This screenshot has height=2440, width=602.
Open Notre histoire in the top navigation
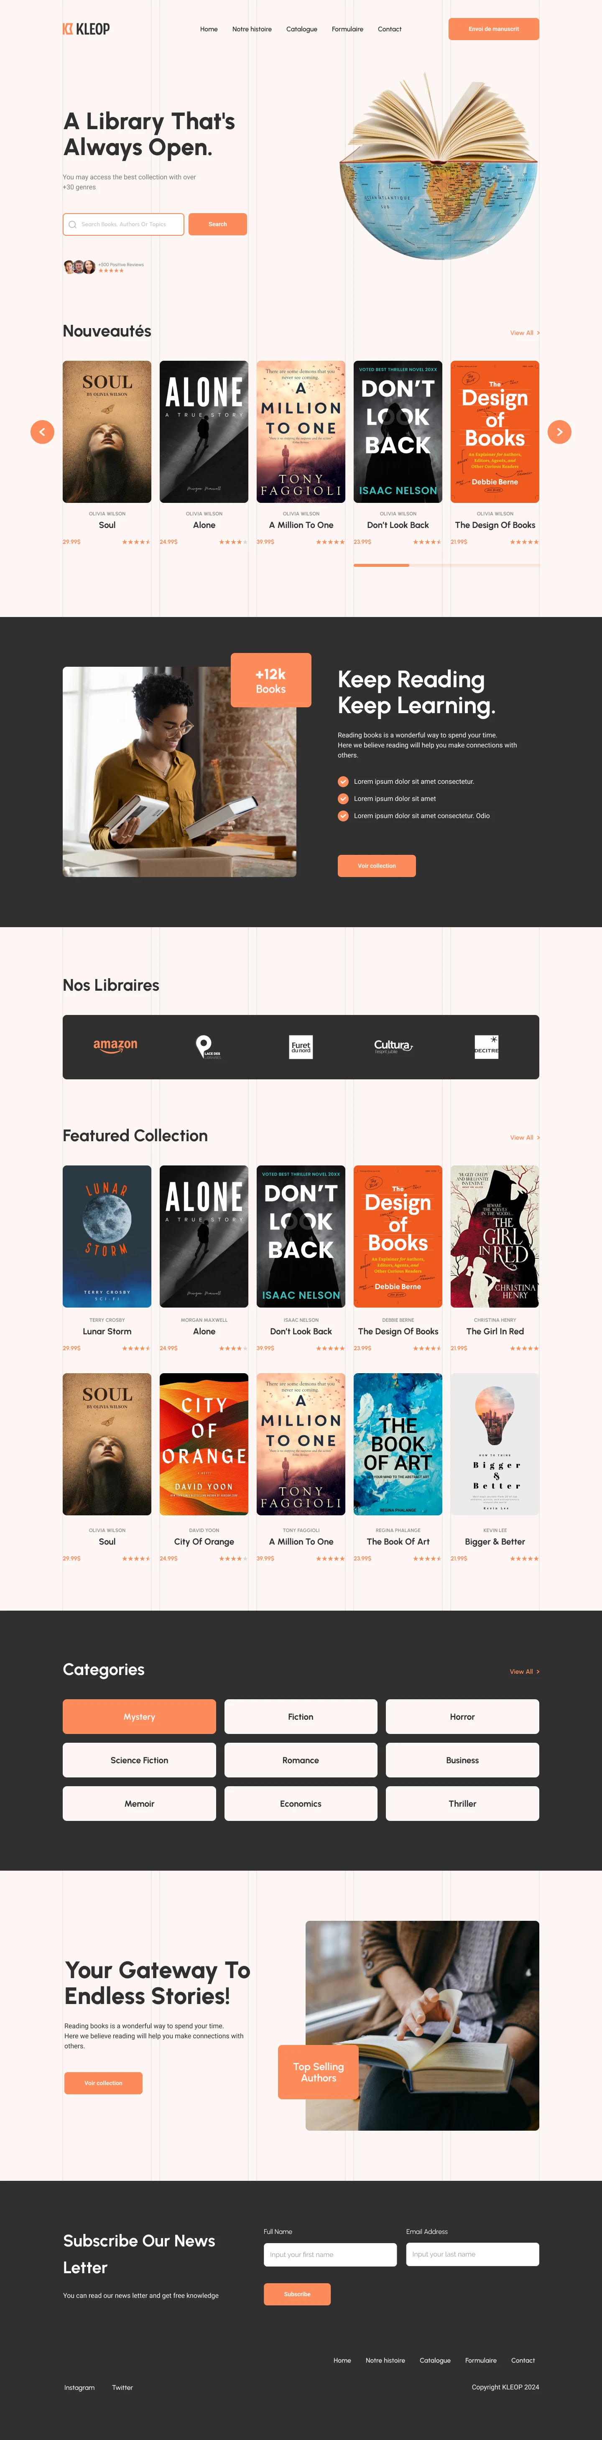click(252, 29)
